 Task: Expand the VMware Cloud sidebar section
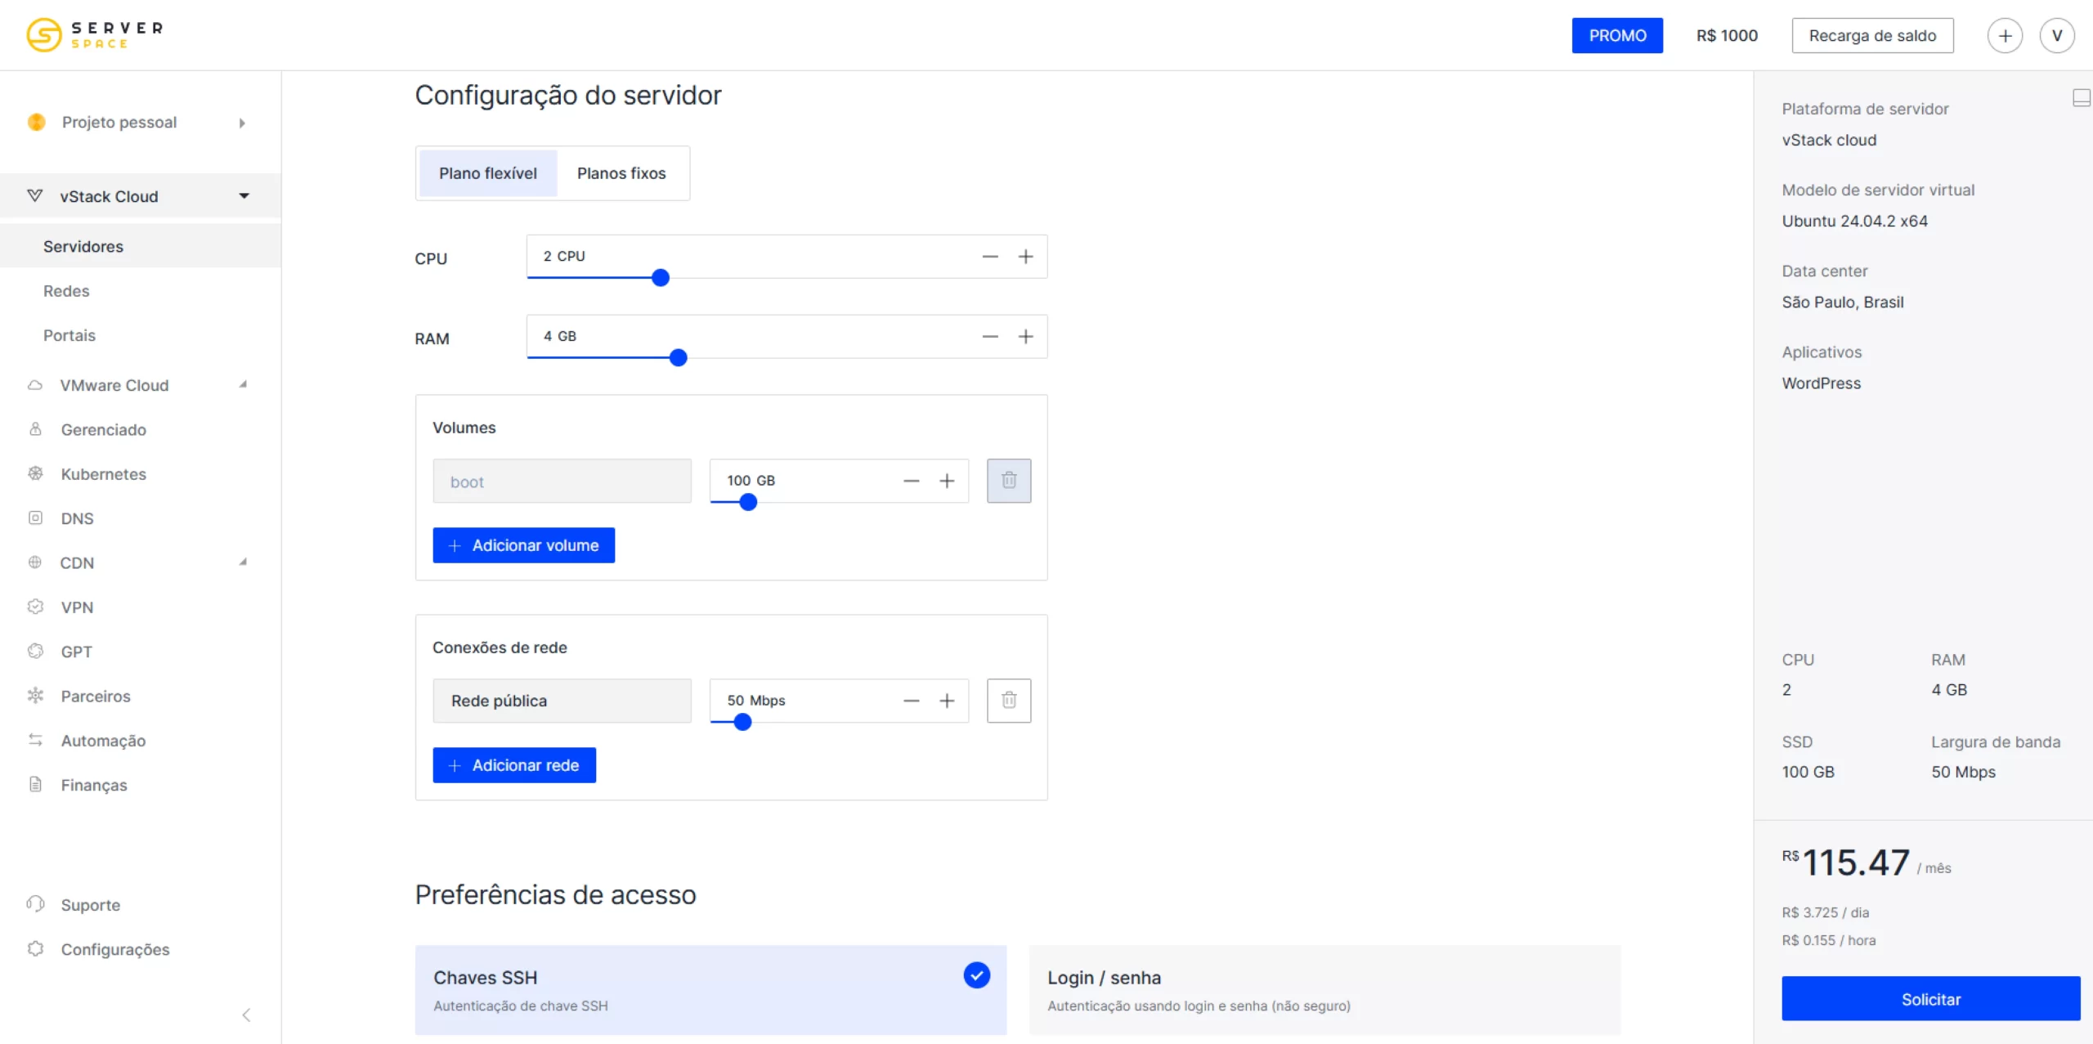pos(243,385)
